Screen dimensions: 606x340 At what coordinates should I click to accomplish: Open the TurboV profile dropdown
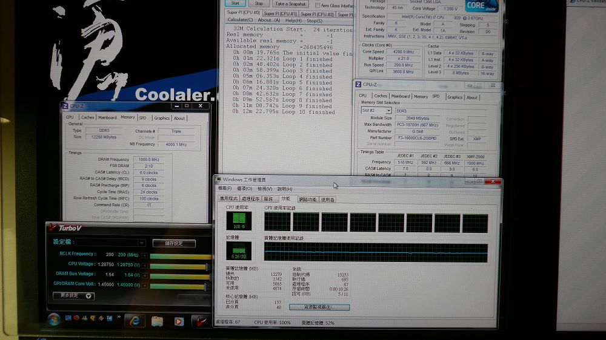click(141, 243)
